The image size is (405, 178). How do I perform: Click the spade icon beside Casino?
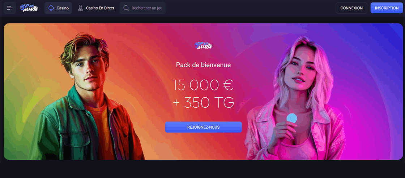click(x=51, y=8)
